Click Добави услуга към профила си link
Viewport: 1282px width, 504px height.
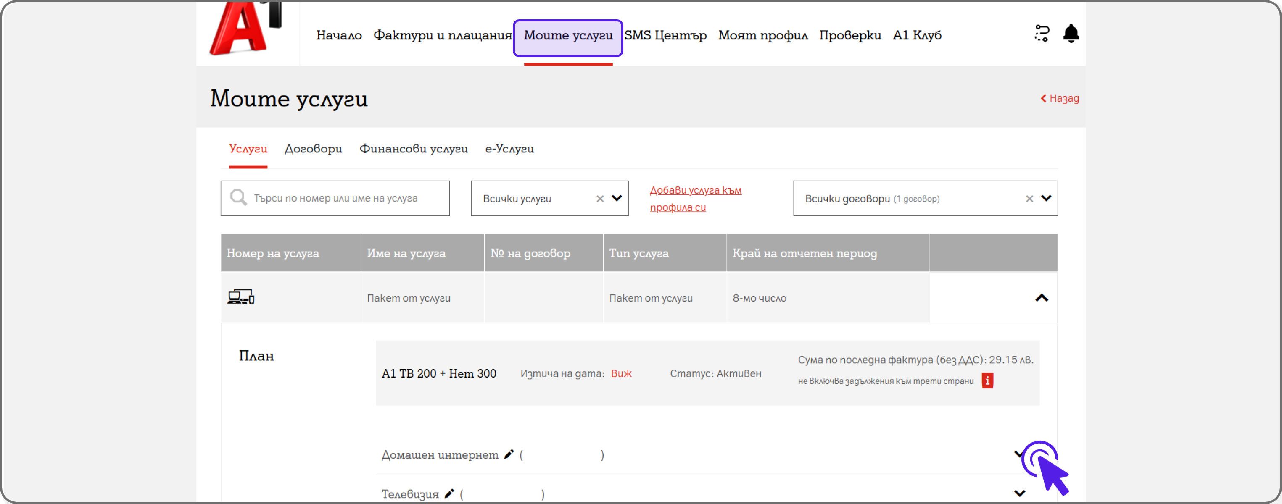(695, 199)
